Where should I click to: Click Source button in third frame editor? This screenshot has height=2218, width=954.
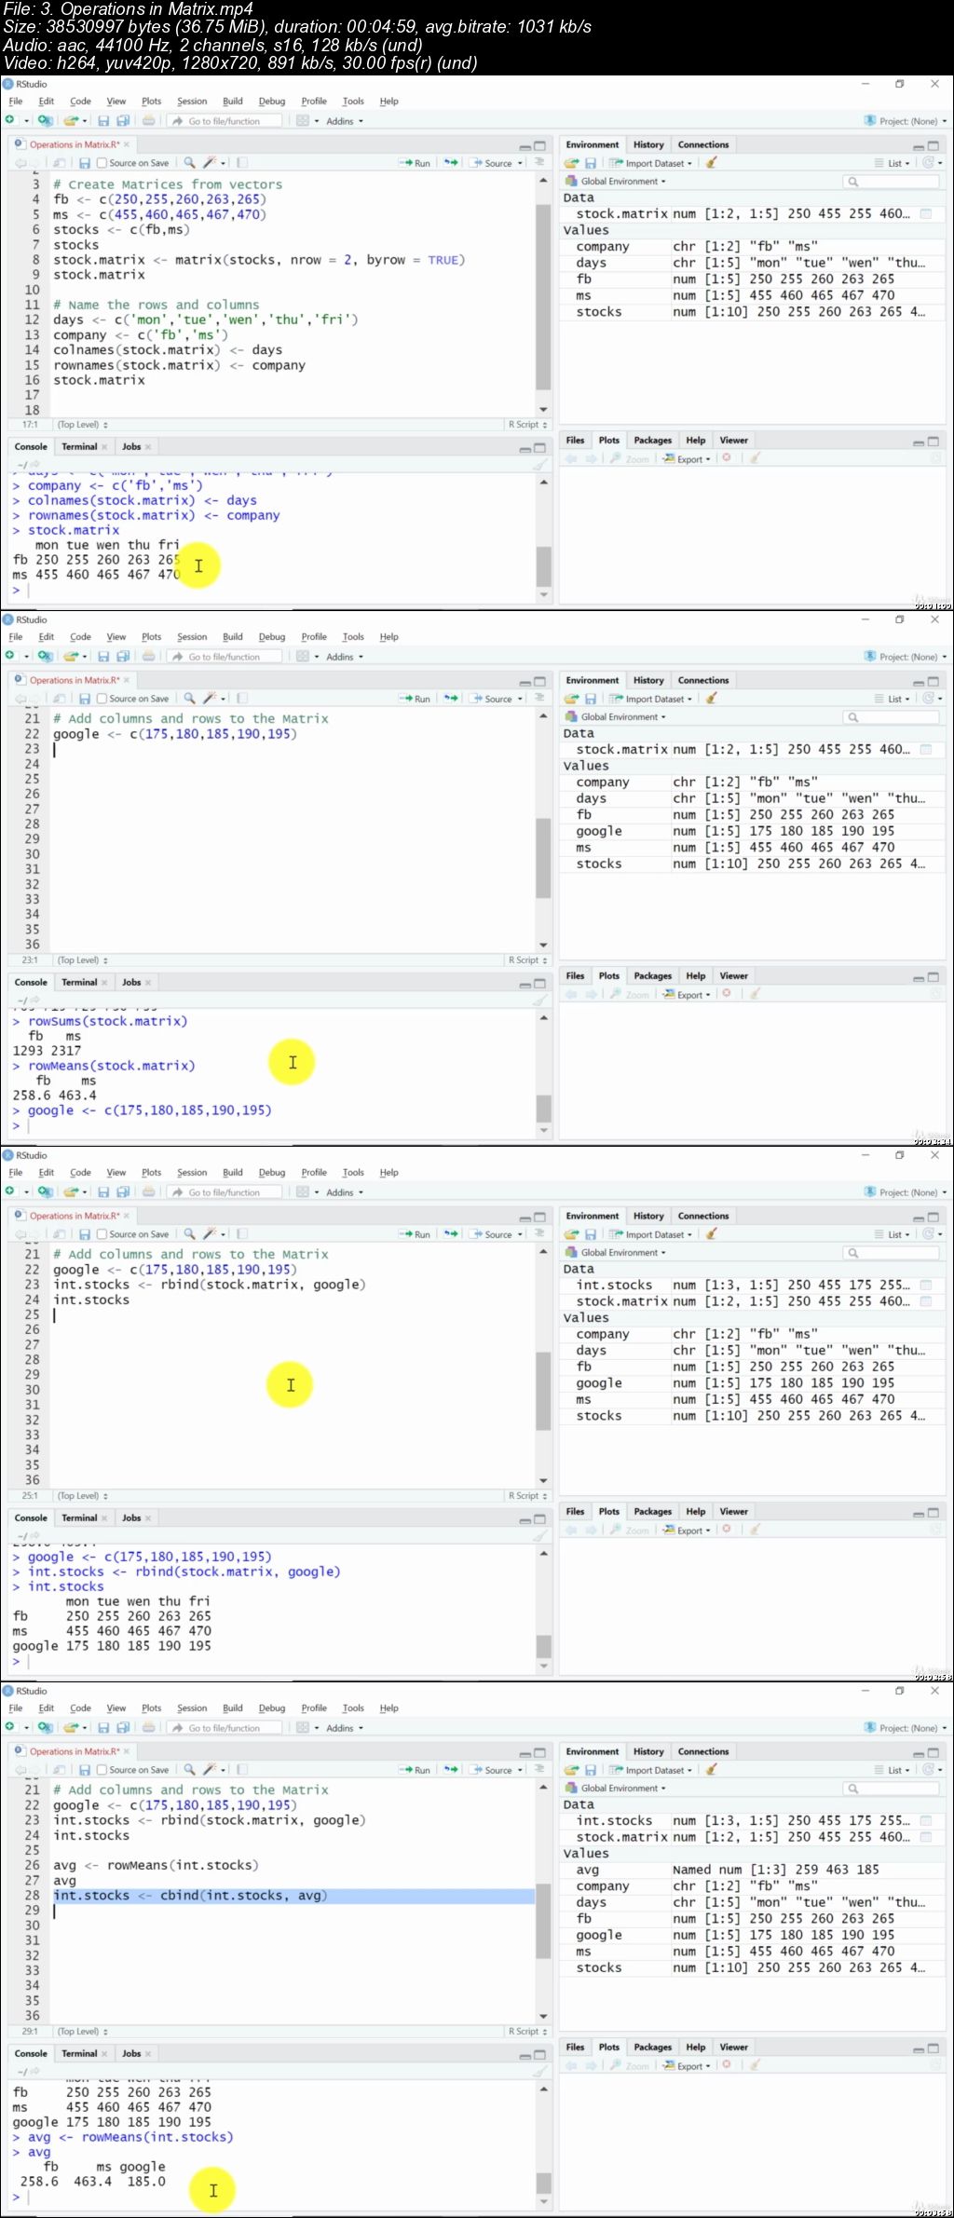493,1234
